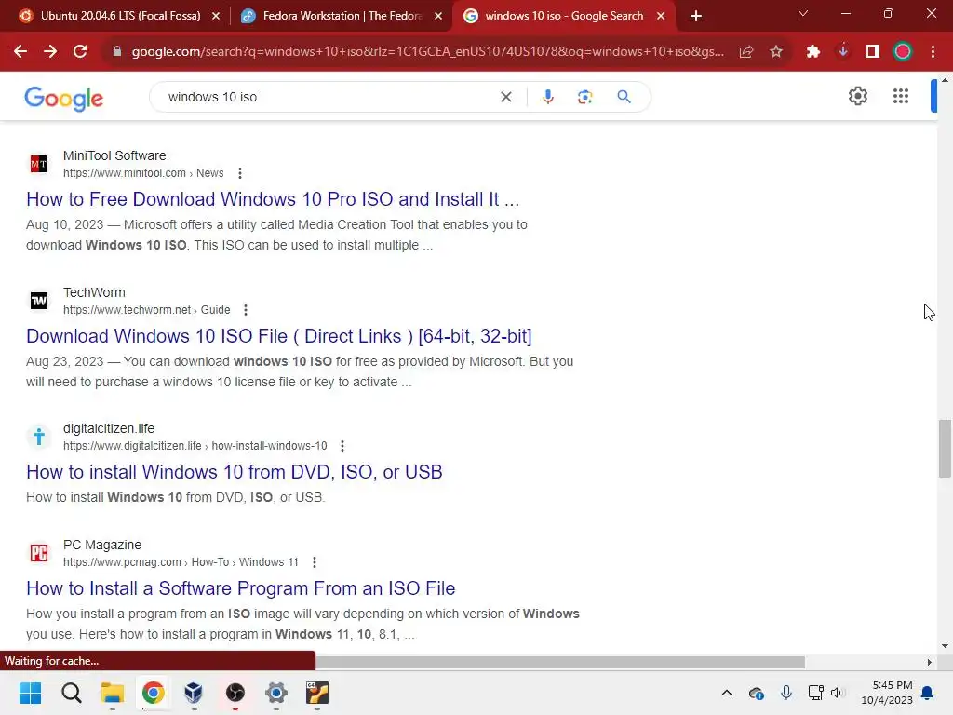Toggle the Chrome side panel icon
Image resolution: width=953 pixels, height=715 pixels.
pyautogui.click(x=873, y=52)
